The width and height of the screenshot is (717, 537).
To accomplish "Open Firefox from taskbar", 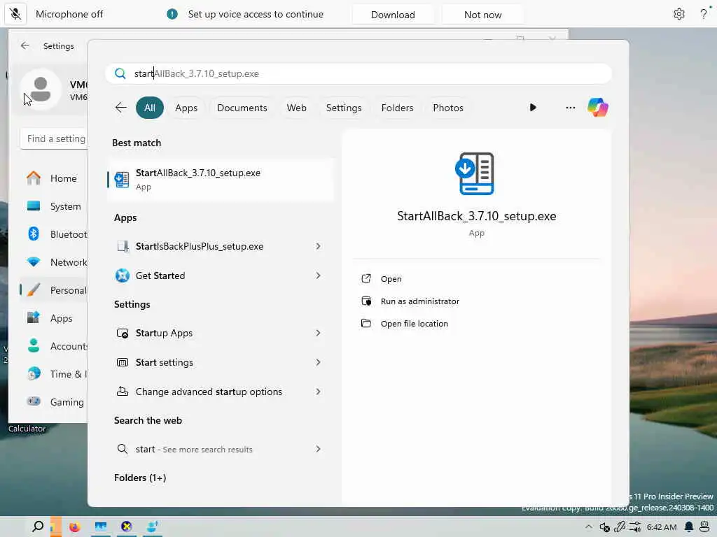I will (x=74, y=527).
